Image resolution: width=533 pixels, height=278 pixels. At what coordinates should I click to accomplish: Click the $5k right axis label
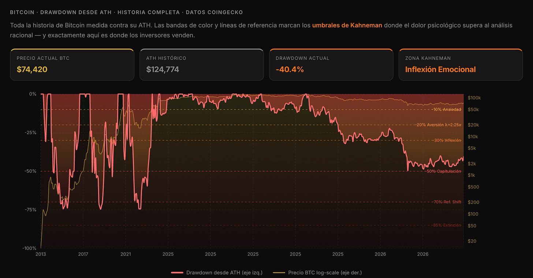[x=472, y=148]
